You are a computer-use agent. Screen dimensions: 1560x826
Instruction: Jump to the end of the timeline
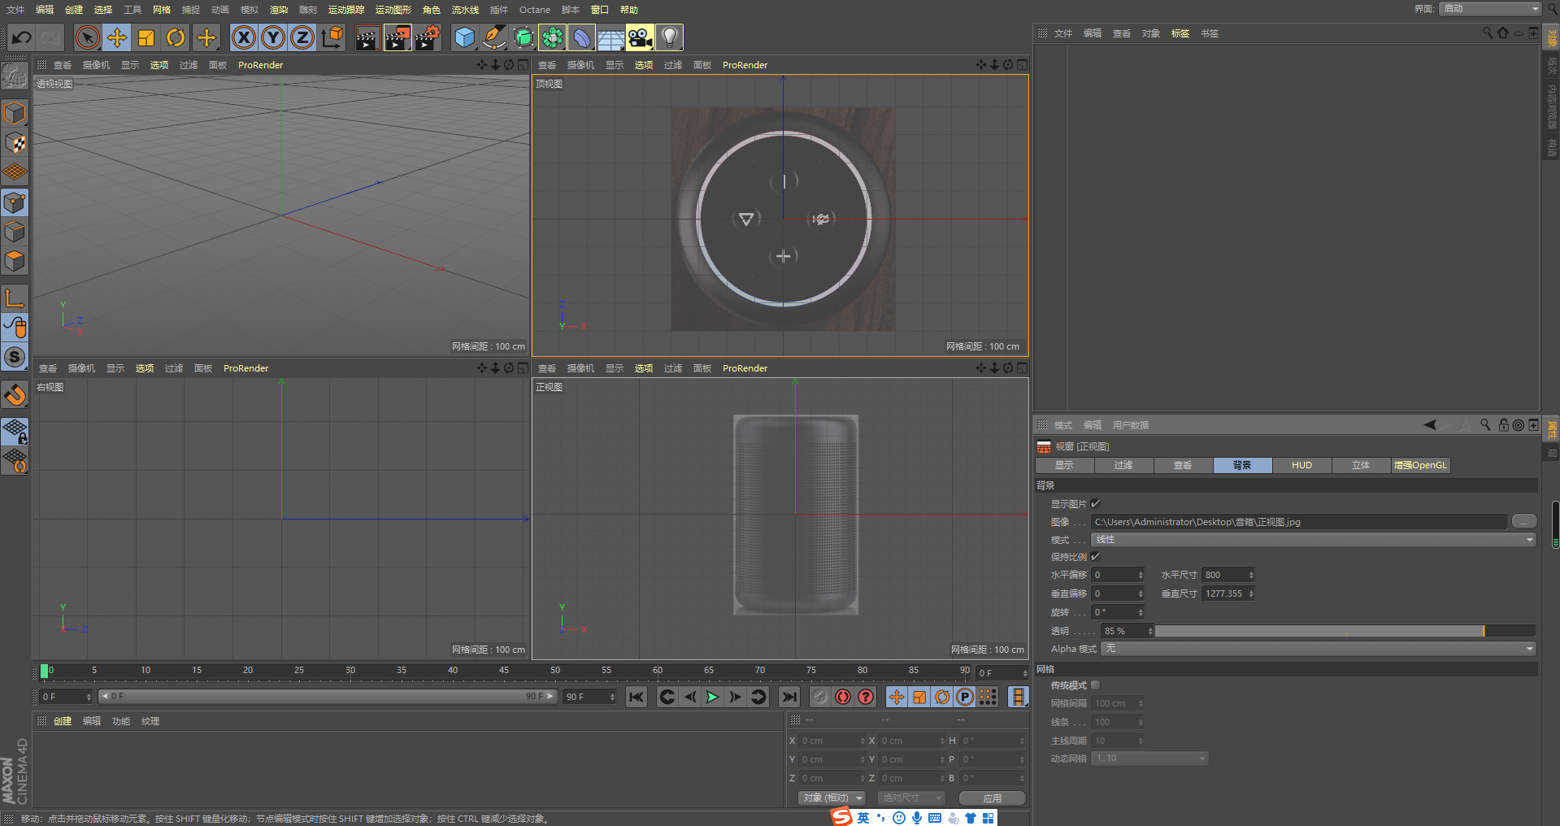(x=789, y=697)
